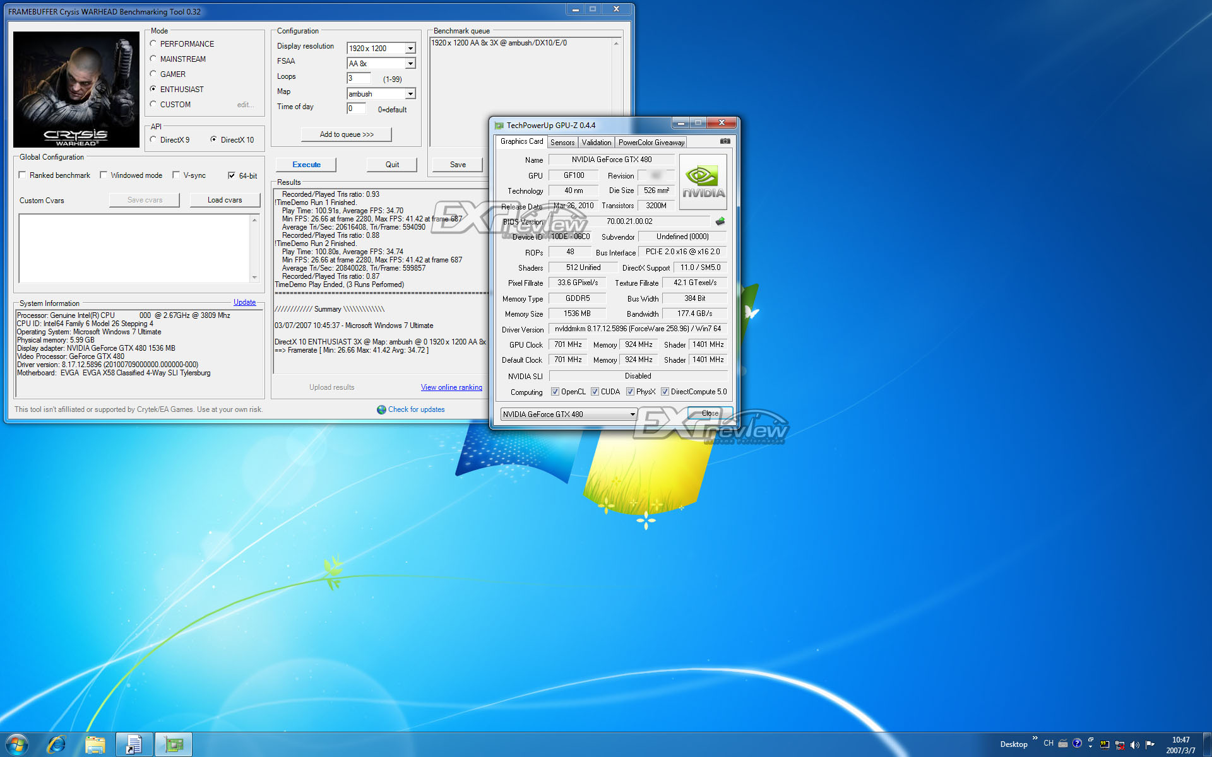Select the ENTHUSIAST mode radio button
Image resolution: width=1212 pixels, height=757 pixels.
point(153,88)
